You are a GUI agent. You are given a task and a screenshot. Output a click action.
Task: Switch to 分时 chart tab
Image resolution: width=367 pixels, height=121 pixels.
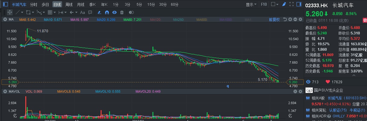(34, 5)
